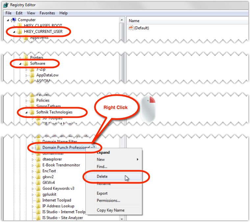This screenshot has height=222, width=250.
Task: Click the tree scrollbar up arrow
Action: pos(122,20)
